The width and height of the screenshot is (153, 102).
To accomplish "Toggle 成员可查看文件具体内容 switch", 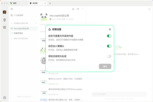I will click(109, 36).
